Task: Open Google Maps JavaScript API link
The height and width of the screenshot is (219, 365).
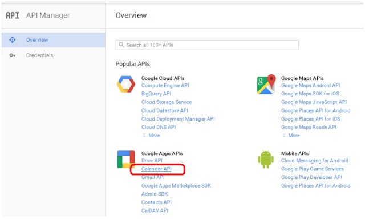Action: click(x=314, y=102)
